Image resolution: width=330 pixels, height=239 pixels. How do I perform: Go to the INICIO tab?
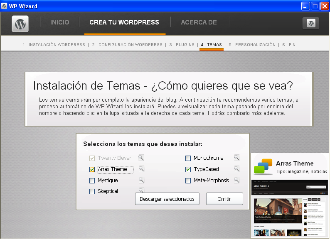point(60,22)
